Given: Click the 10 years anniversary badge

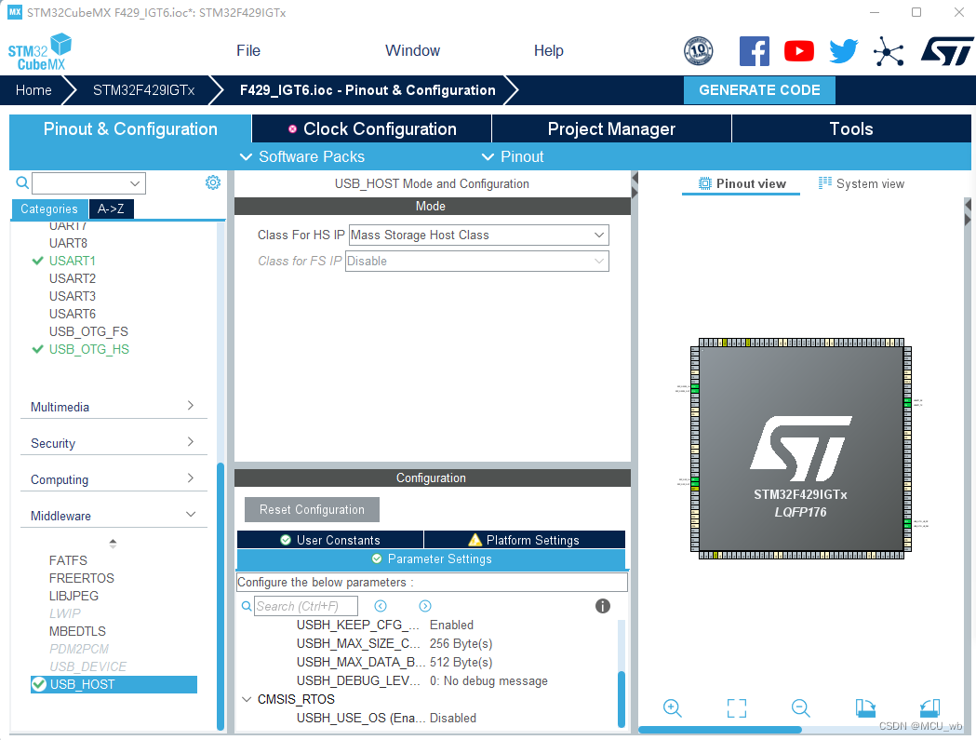Looking at the screenshot, I should point(699,51).
